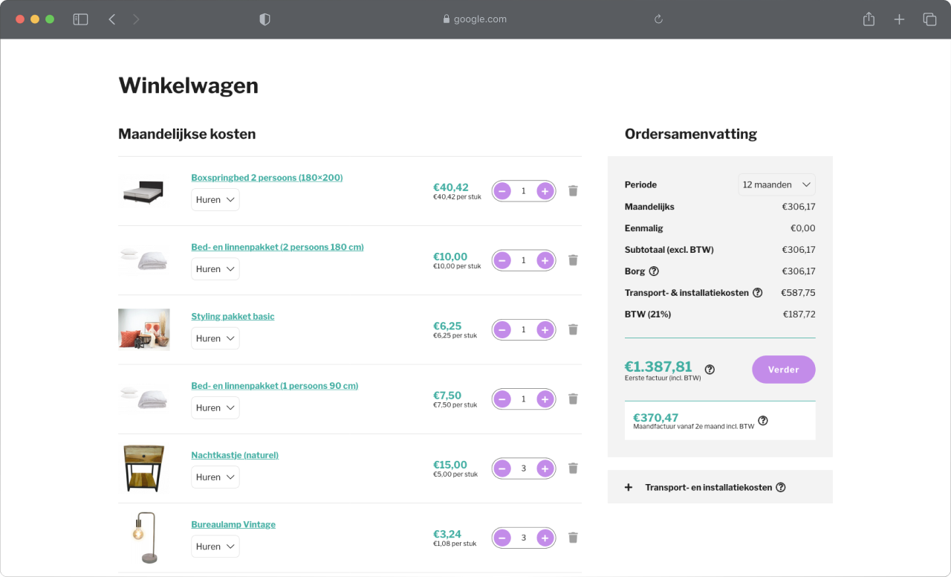The image size is (951, 577).
Task: Open Huren dropdown for Styling pakket basic
Action: tap(215, 338)
